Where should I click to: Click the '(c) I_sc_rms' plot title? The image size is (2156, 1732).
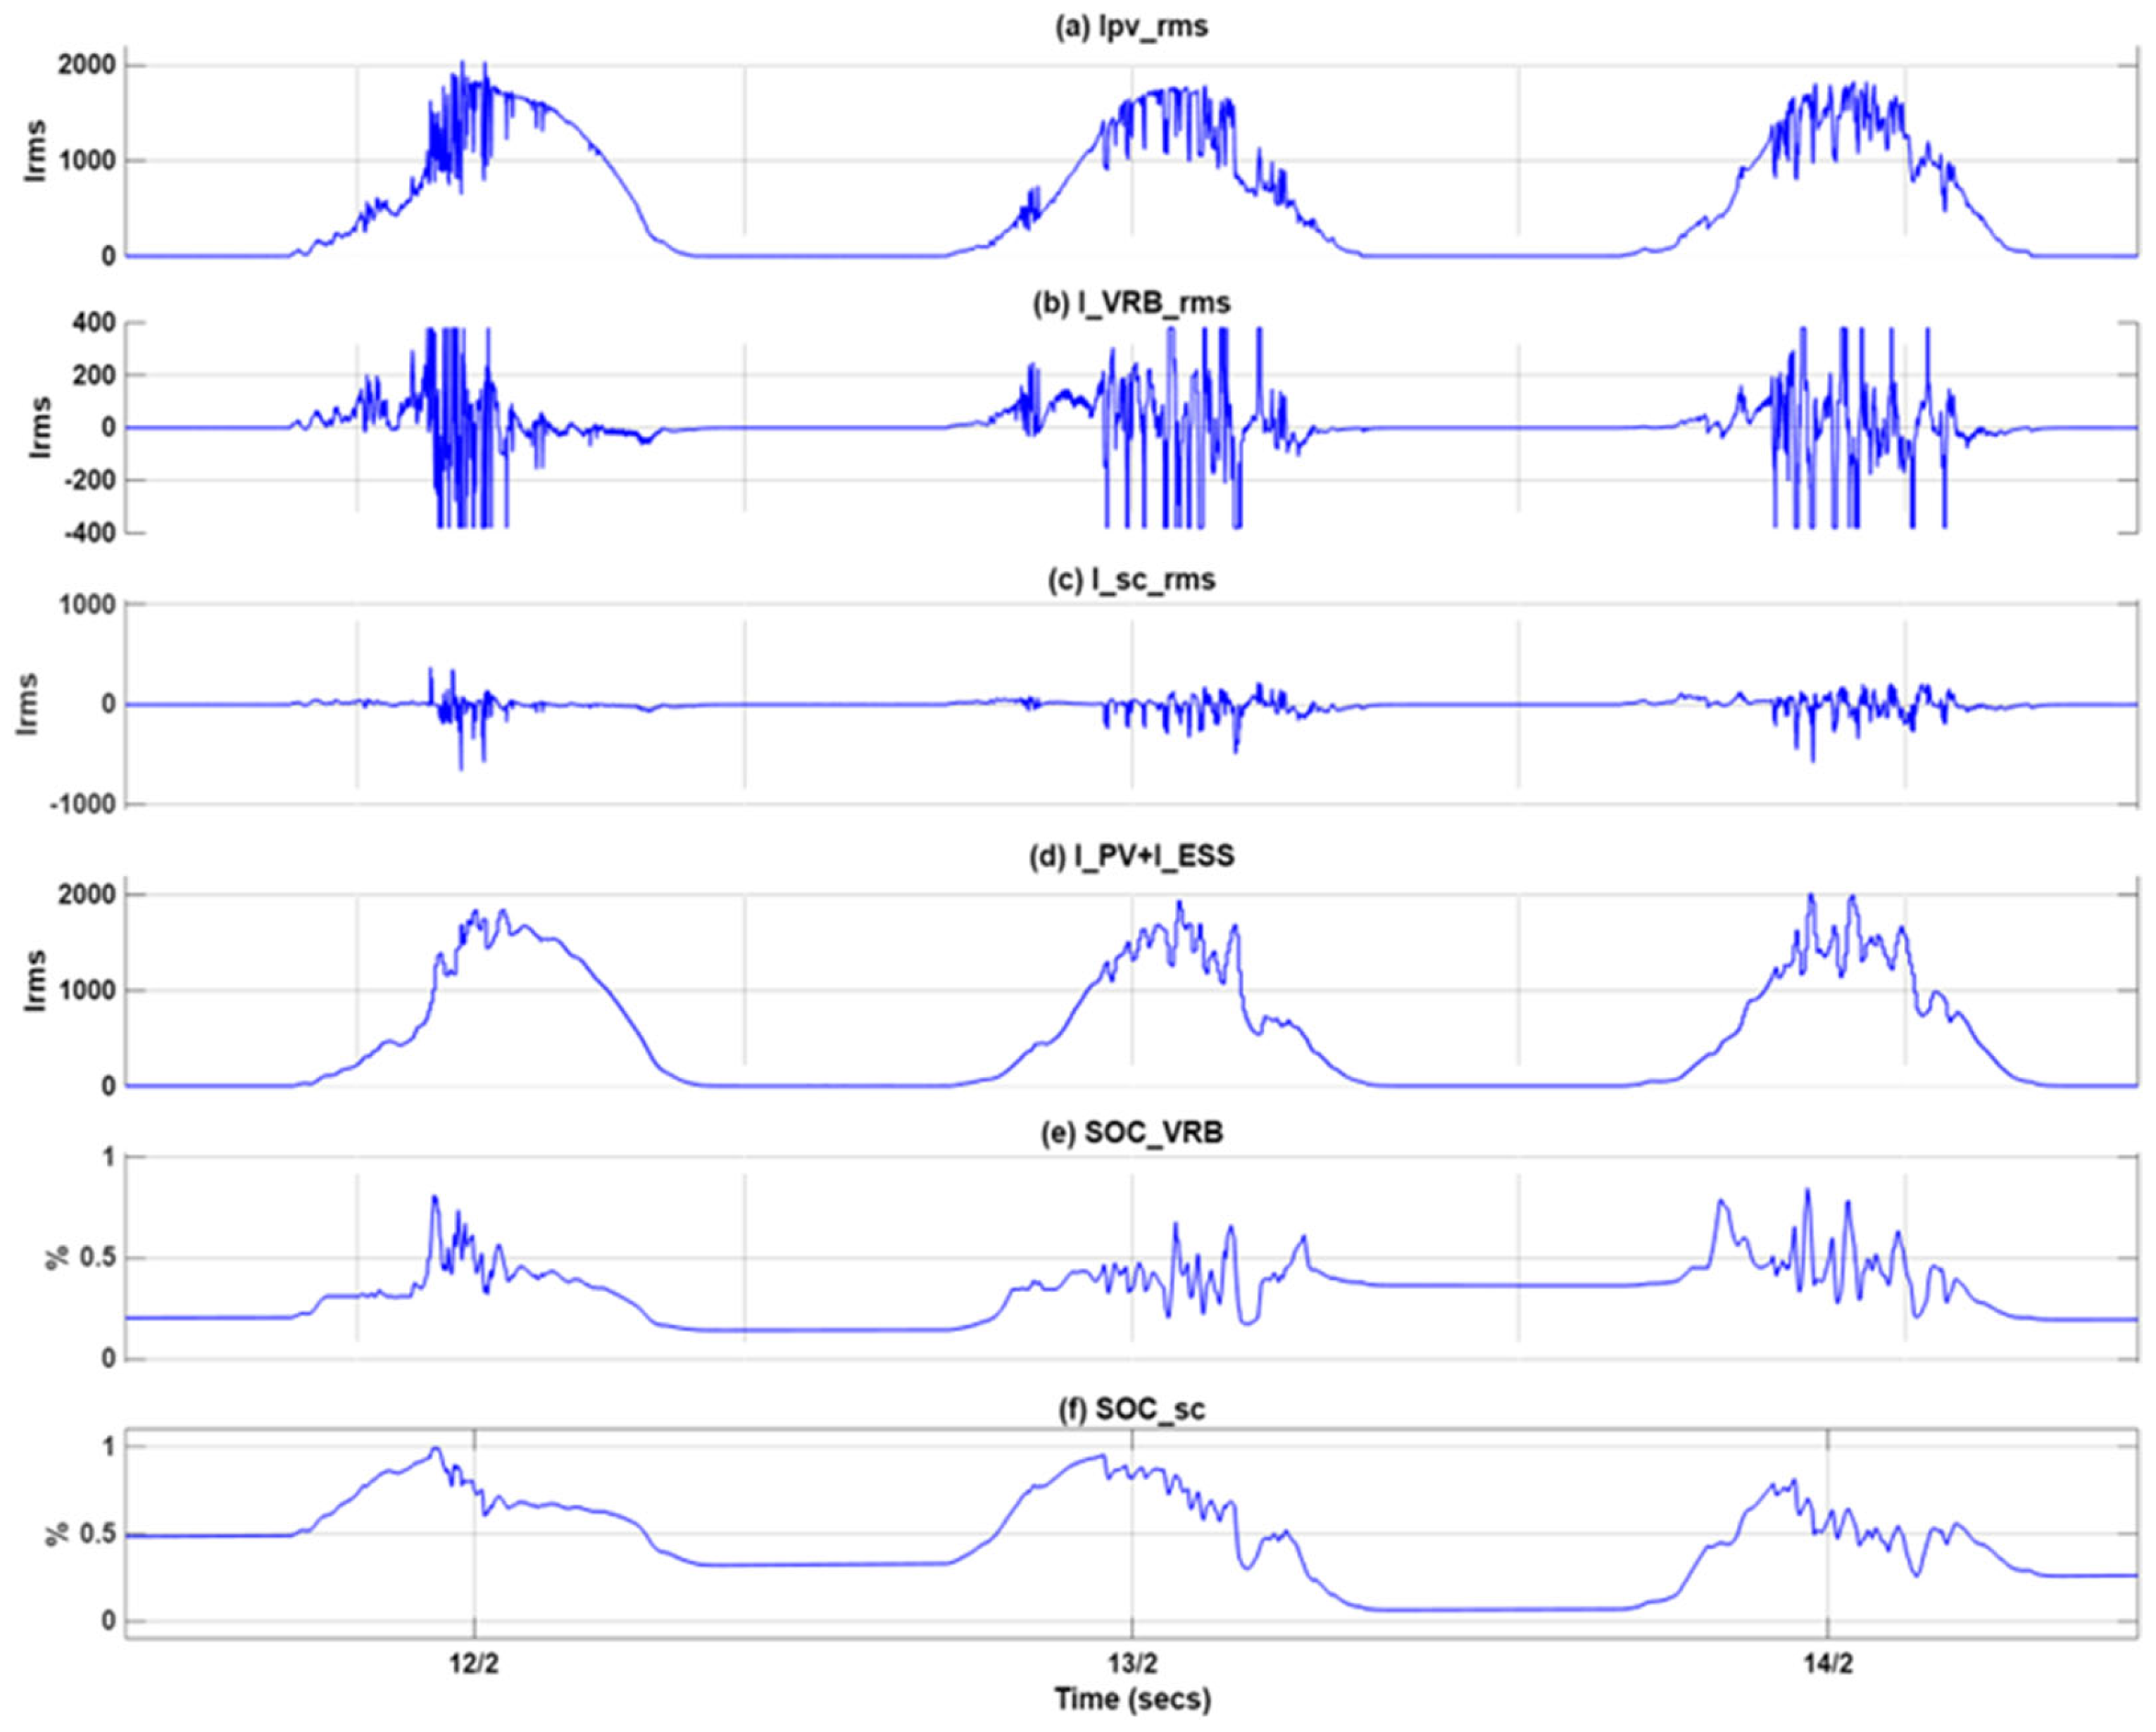1131,580
